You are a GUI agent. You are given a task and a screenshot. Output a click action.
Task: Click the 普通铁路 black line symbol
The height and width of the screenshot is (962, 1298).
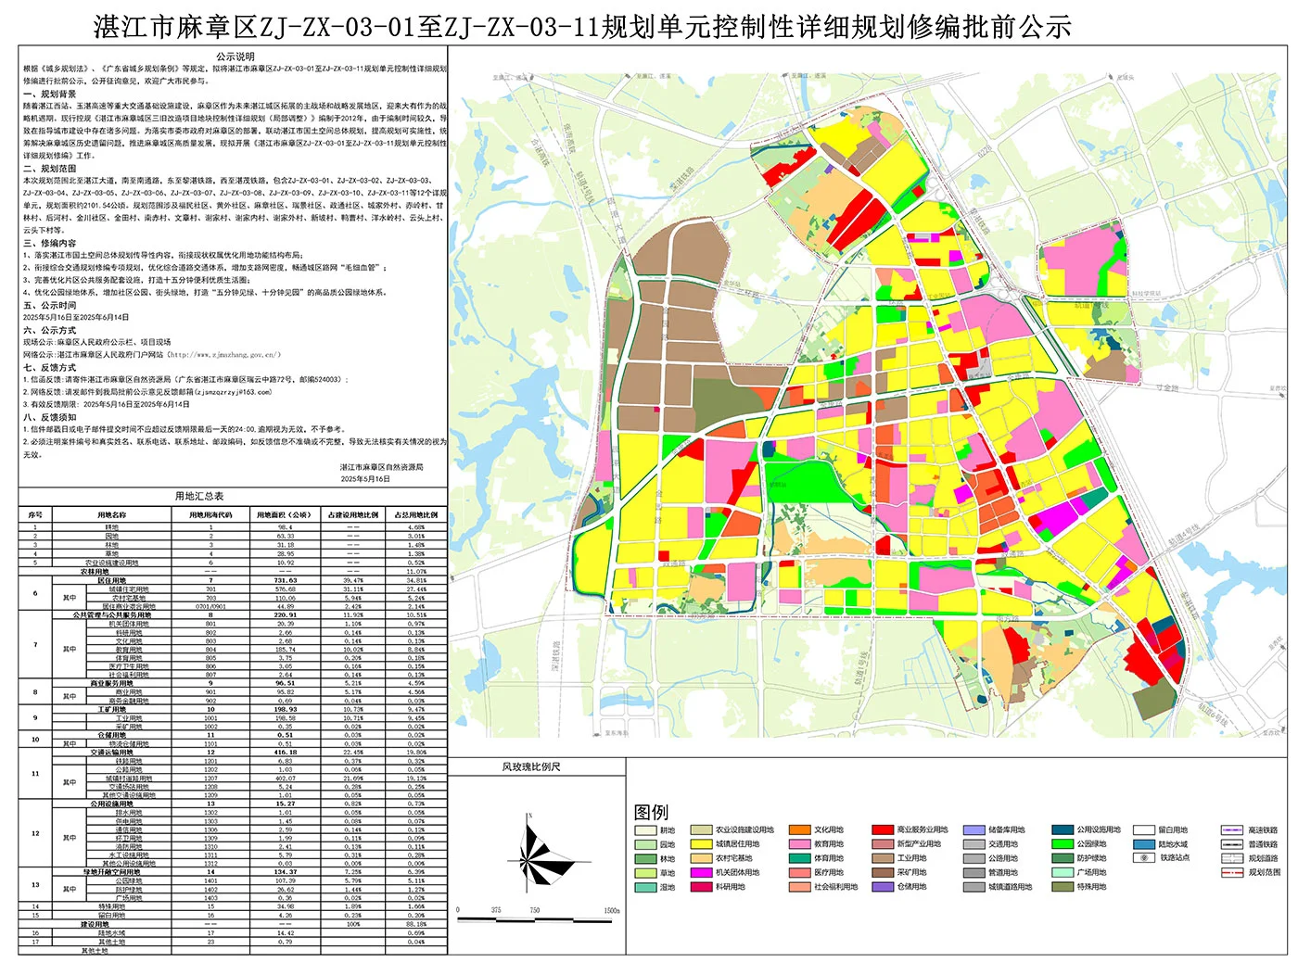tap(1232, 844)
